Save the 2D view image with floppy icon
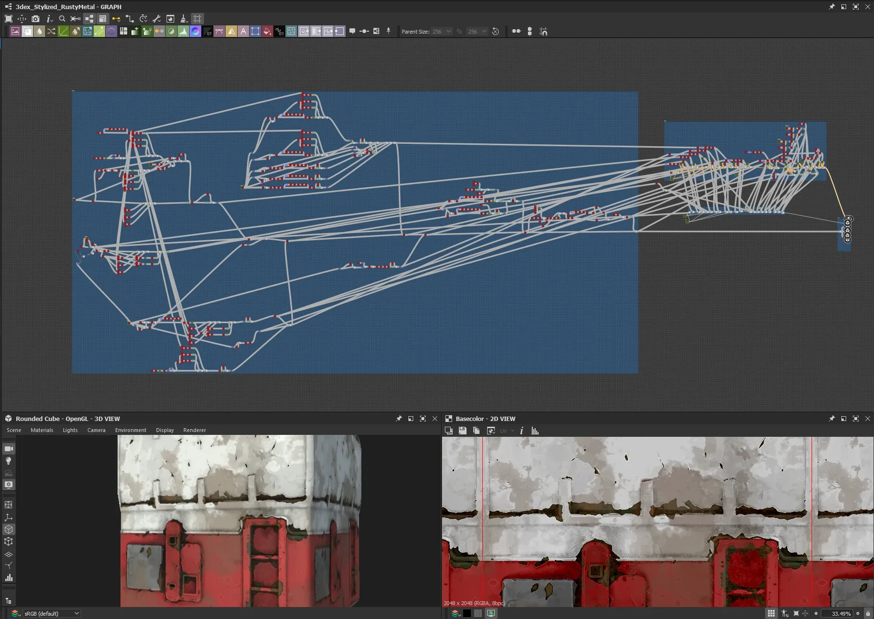The width and height of the screenshot is (874, 619). tap(463, 431)
